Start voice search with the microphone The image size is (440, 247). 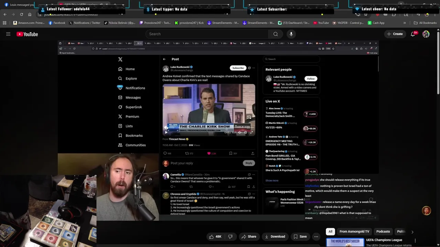(291, 34)
